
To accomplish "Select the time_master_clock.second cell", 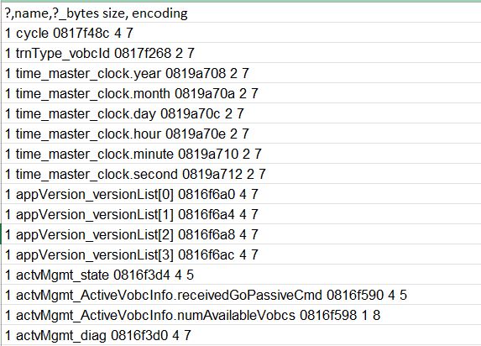I will pos(241,174).
